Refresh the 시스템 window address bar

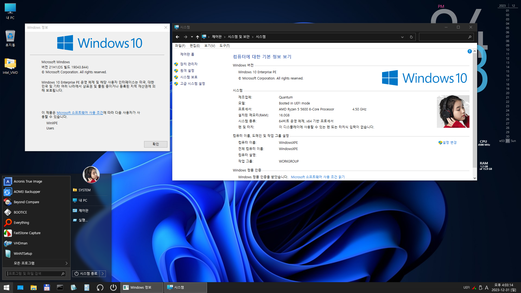coord(411,37)
